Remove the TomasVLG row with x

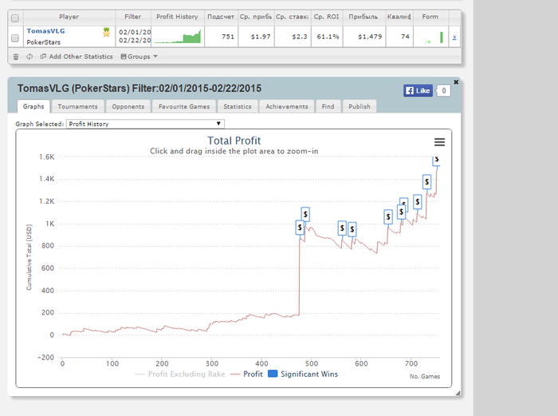[454, 37]
